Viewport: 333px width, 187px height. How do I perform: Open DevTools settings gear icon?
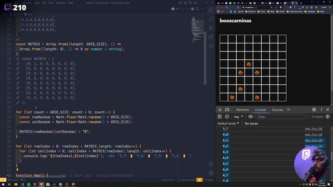(314, 110)
